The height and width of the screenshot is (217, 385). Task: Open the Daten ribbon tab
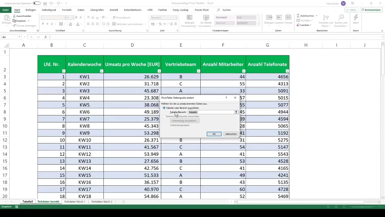coord(81,10)
